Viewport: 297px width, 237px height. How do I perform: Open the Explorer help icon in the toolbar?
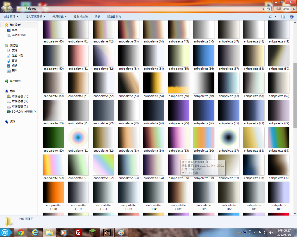click(291, 17)
